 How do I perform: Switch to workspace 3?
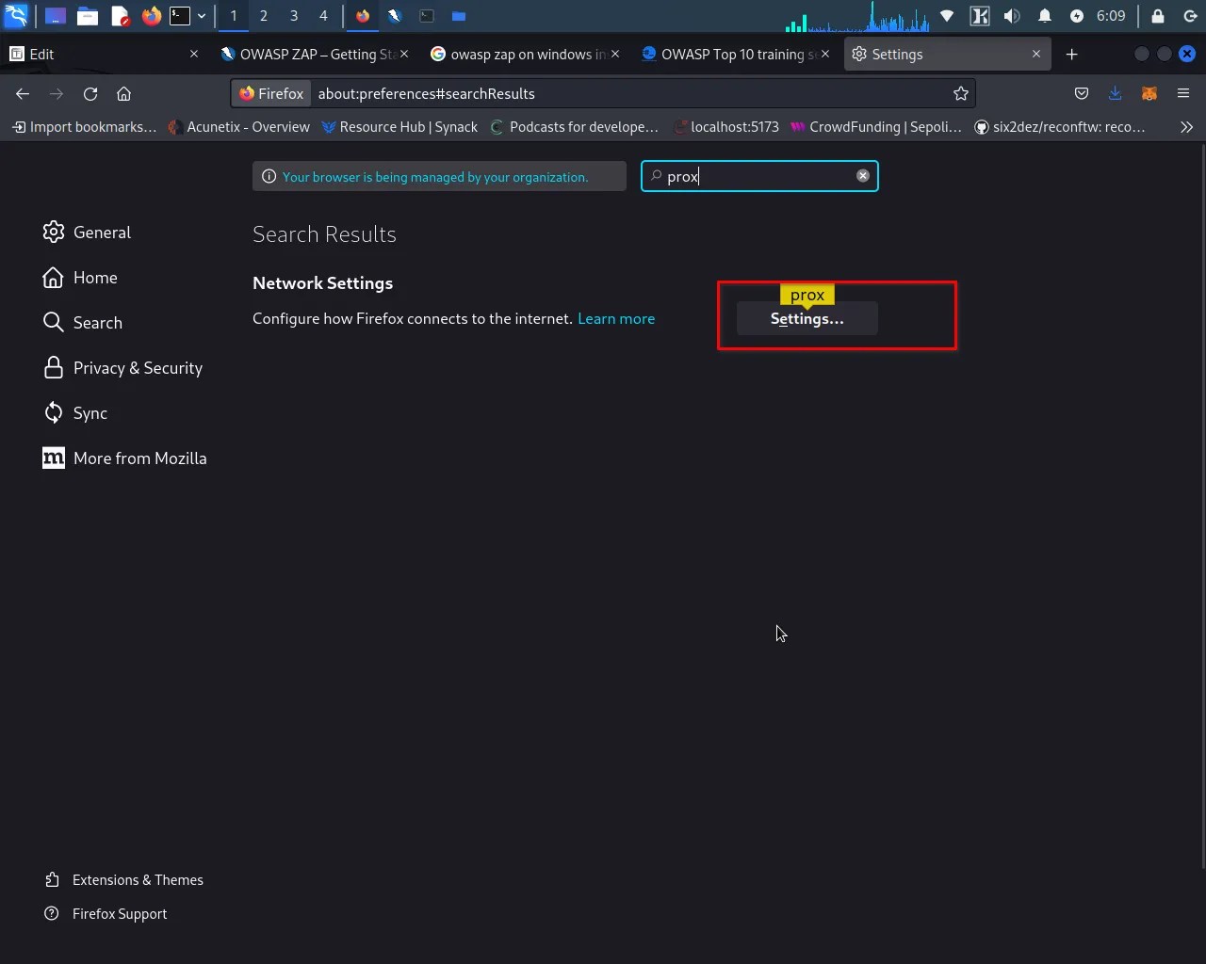pos(293,16)
